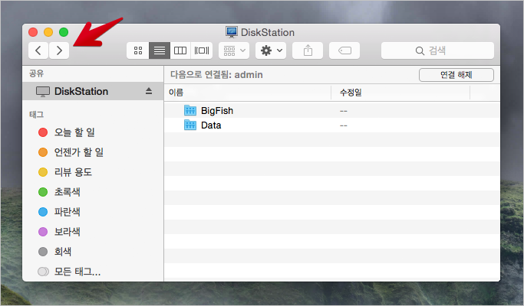Click the 검색 search field
This screenshot has height=306, width=524.
click(x=437, y=50)
